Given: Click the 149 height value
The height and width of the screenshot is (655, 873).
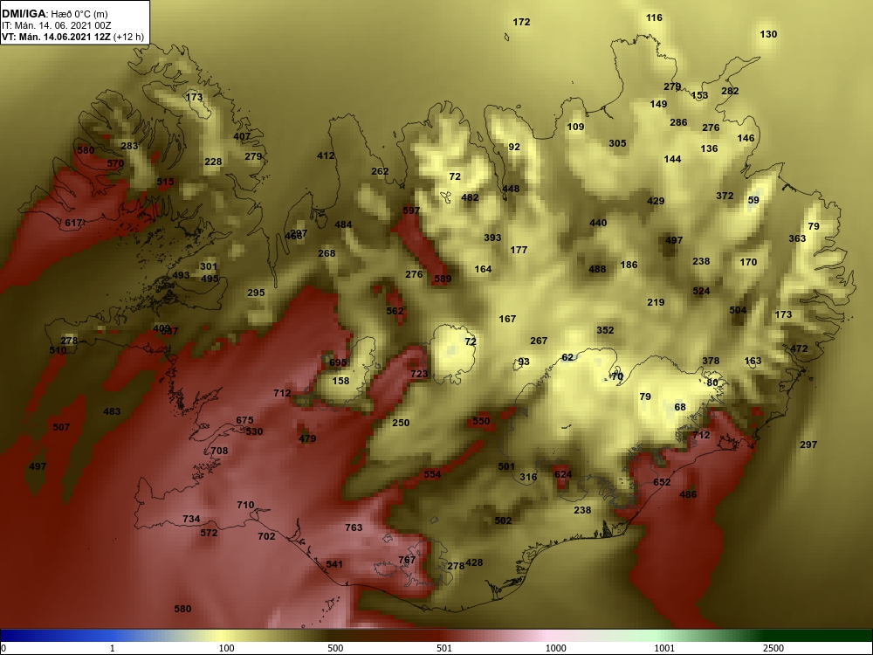Looking at the screenshot, I should pos(658,104).
